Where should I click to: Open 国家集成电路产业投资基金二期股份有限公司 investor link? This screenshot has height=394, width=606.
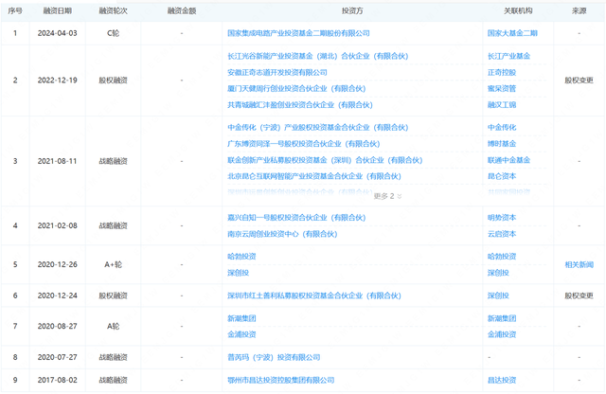[298, 33]
